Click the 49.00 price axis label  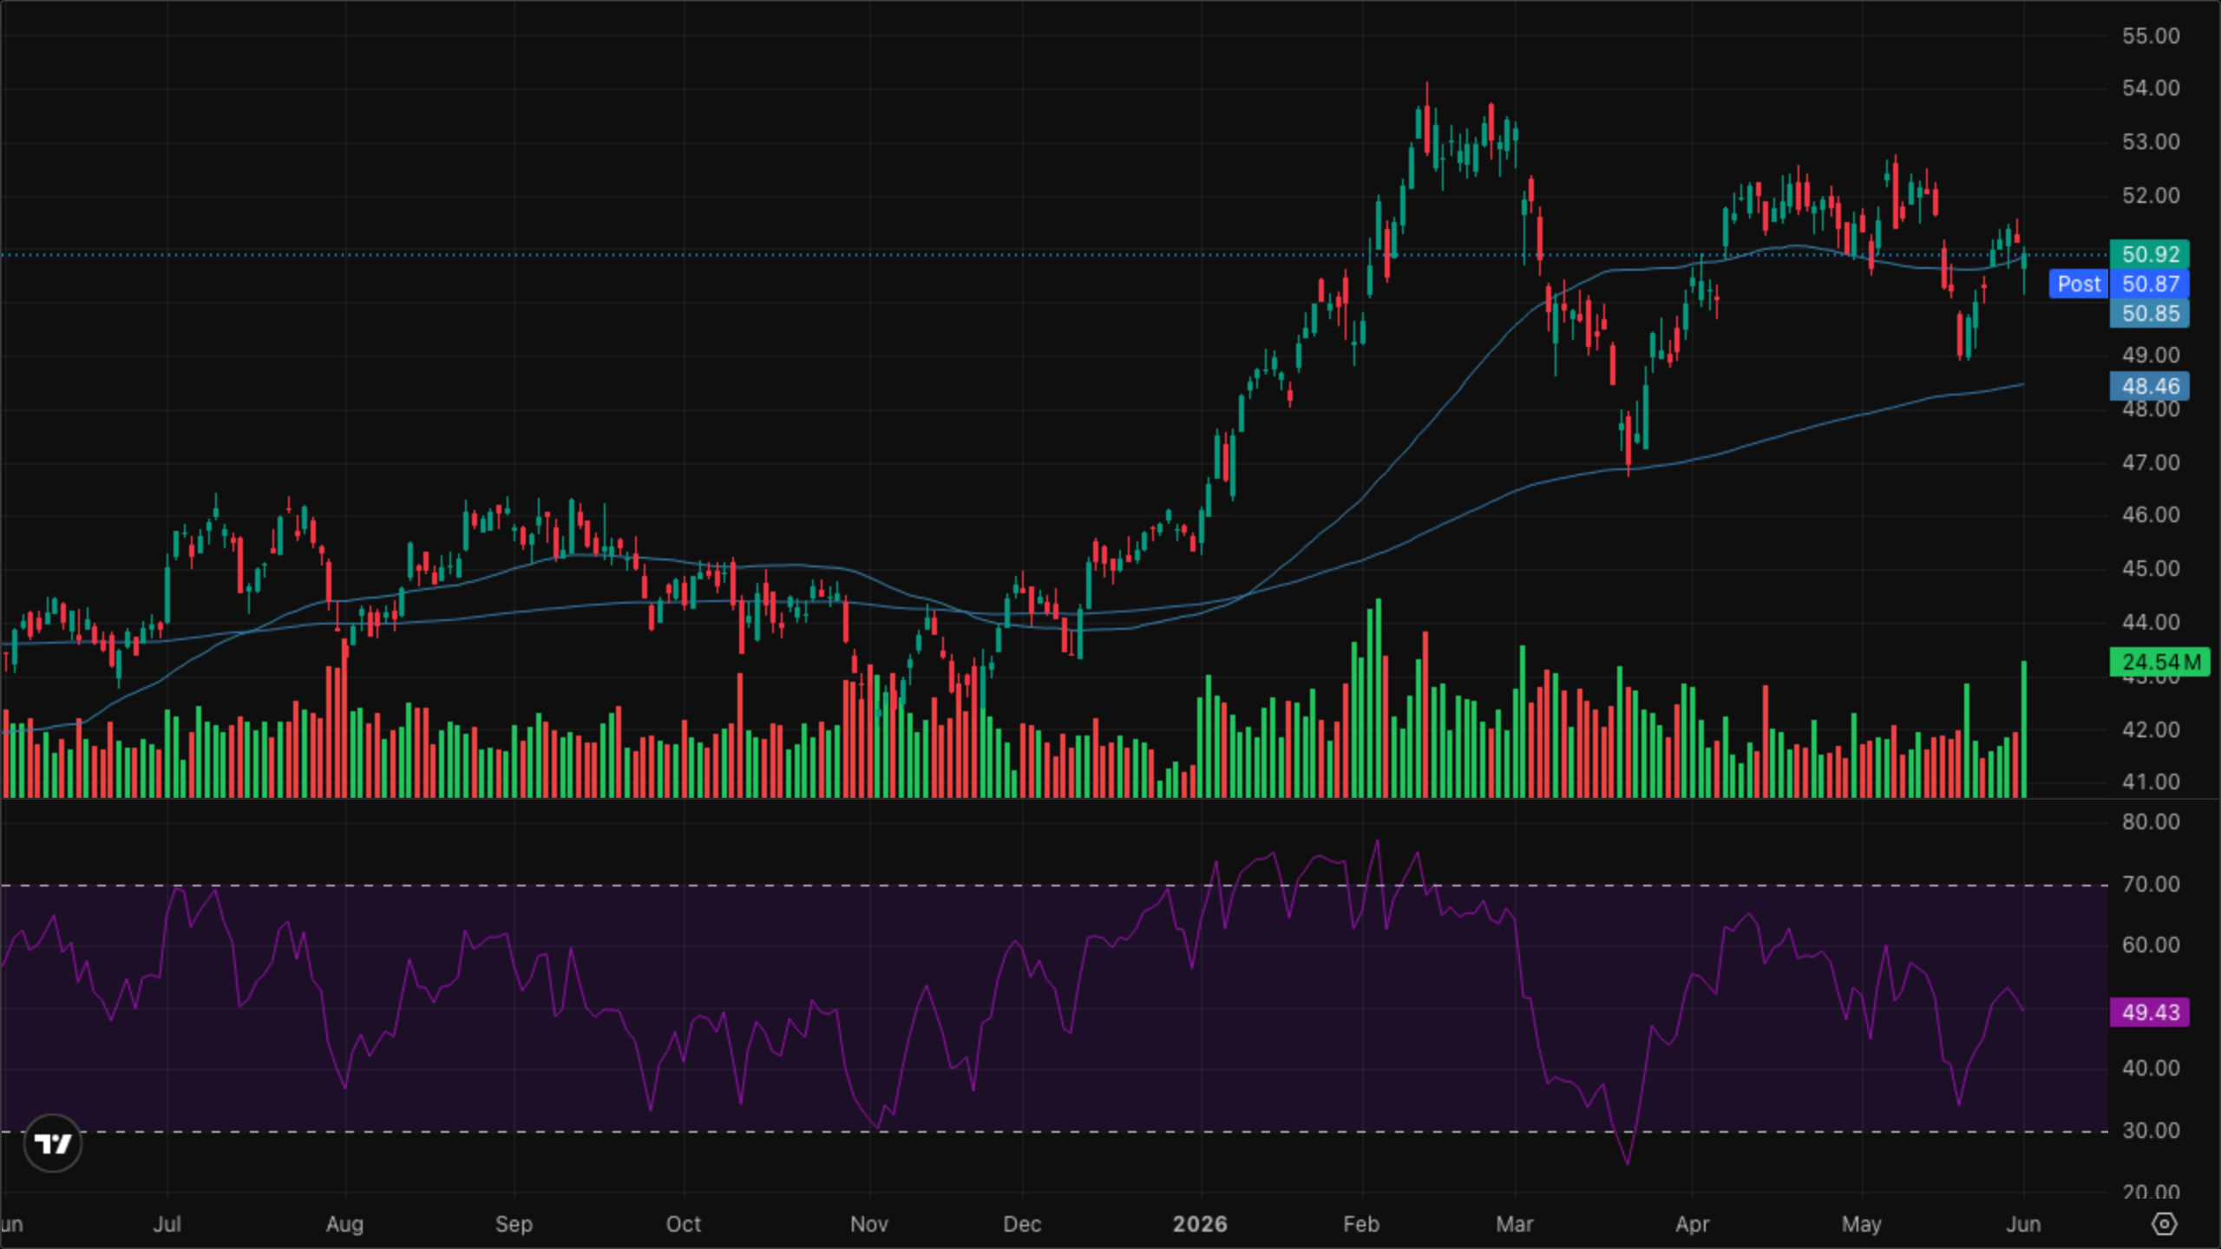pos(2151,355)
